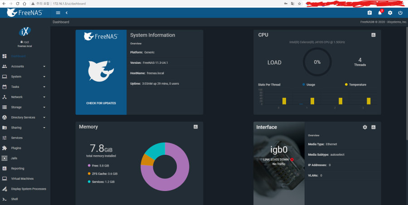
Task: Click the Virtual Machines monitor icon
Action: click(x=5, y=178)
